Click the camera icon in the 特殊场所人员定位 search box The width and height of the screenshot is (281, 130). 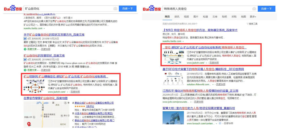(254, 9)
